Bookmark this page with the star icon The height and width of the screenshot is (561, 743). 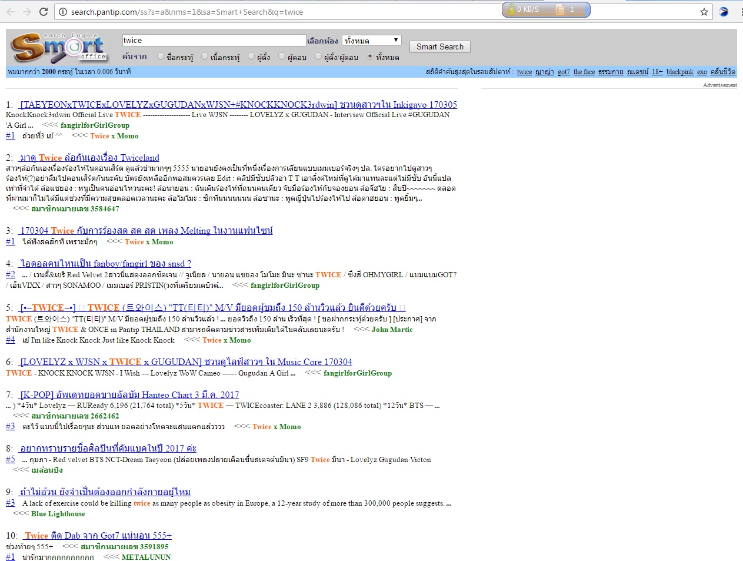point(704,12)
